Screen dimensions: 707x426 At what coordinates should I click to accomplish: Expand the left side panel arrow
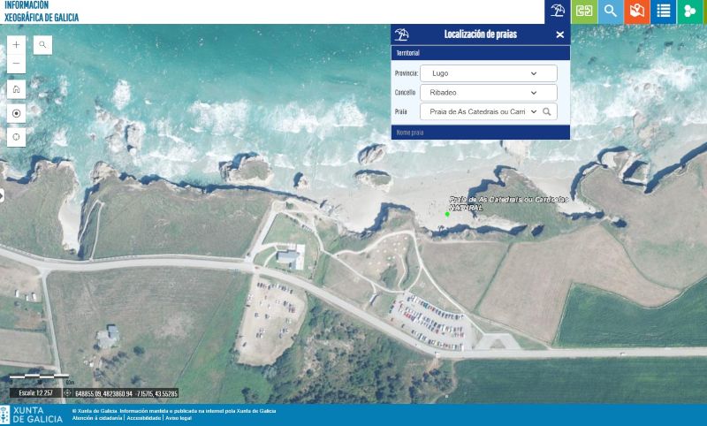click(x=2, y=195)
